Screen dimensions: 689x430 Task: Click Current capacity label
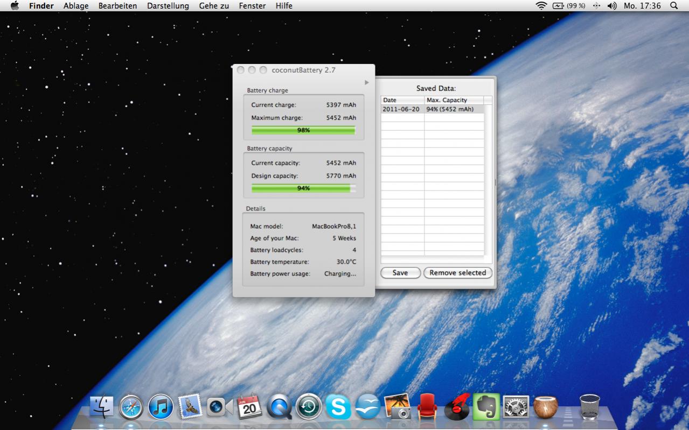coord(276,163)
